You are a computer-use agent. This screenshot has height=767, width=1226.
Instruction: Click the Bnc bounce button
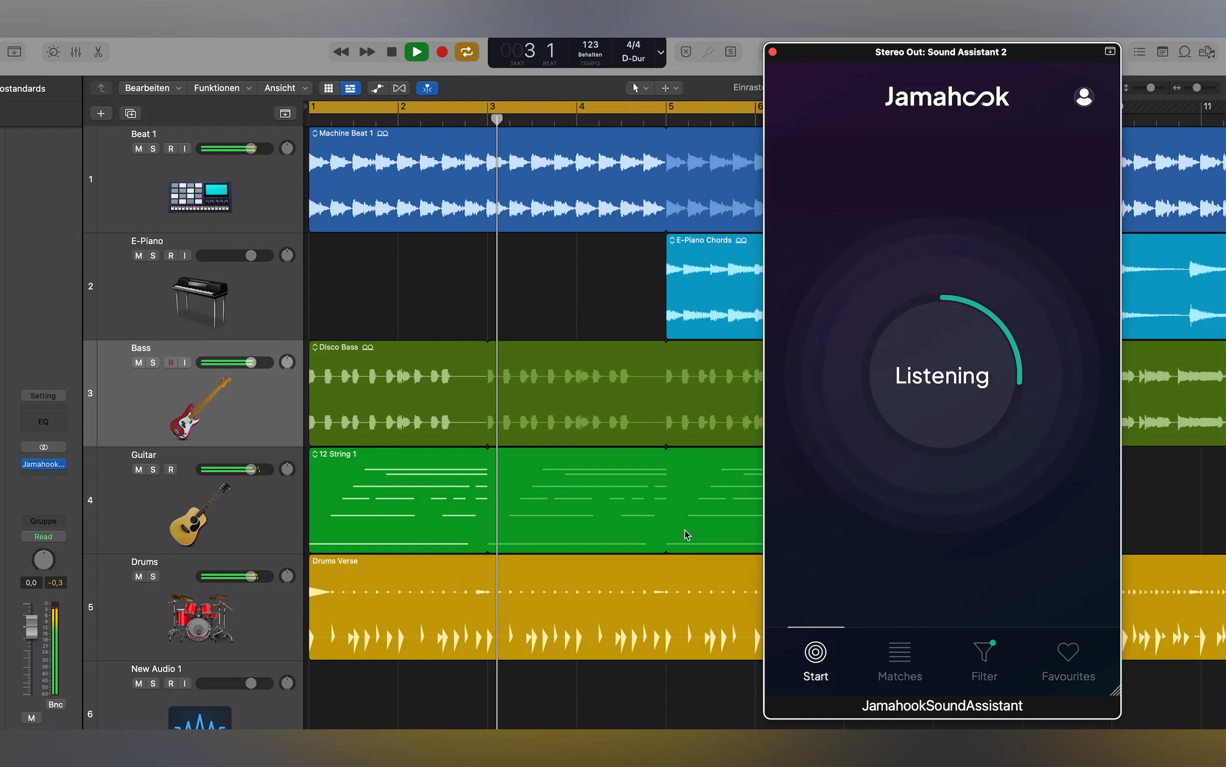tap(55, 705)
